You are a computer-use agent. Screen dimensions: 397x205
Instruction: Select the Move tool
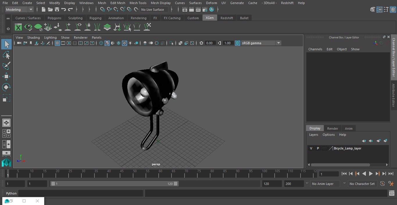6,76
